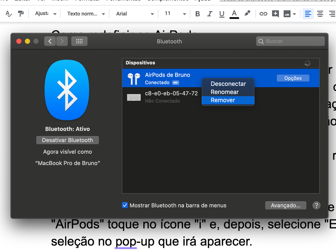Toggle Mostrar Bluetooth na barra de menus checkbox
336x252 pixels.
(125, 205)
